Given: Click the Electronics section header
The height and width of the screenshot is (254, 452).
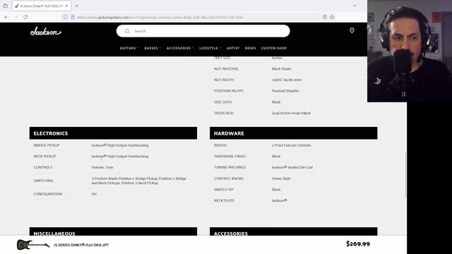Looking at the screenshot, I should click(x=113, y=133).
